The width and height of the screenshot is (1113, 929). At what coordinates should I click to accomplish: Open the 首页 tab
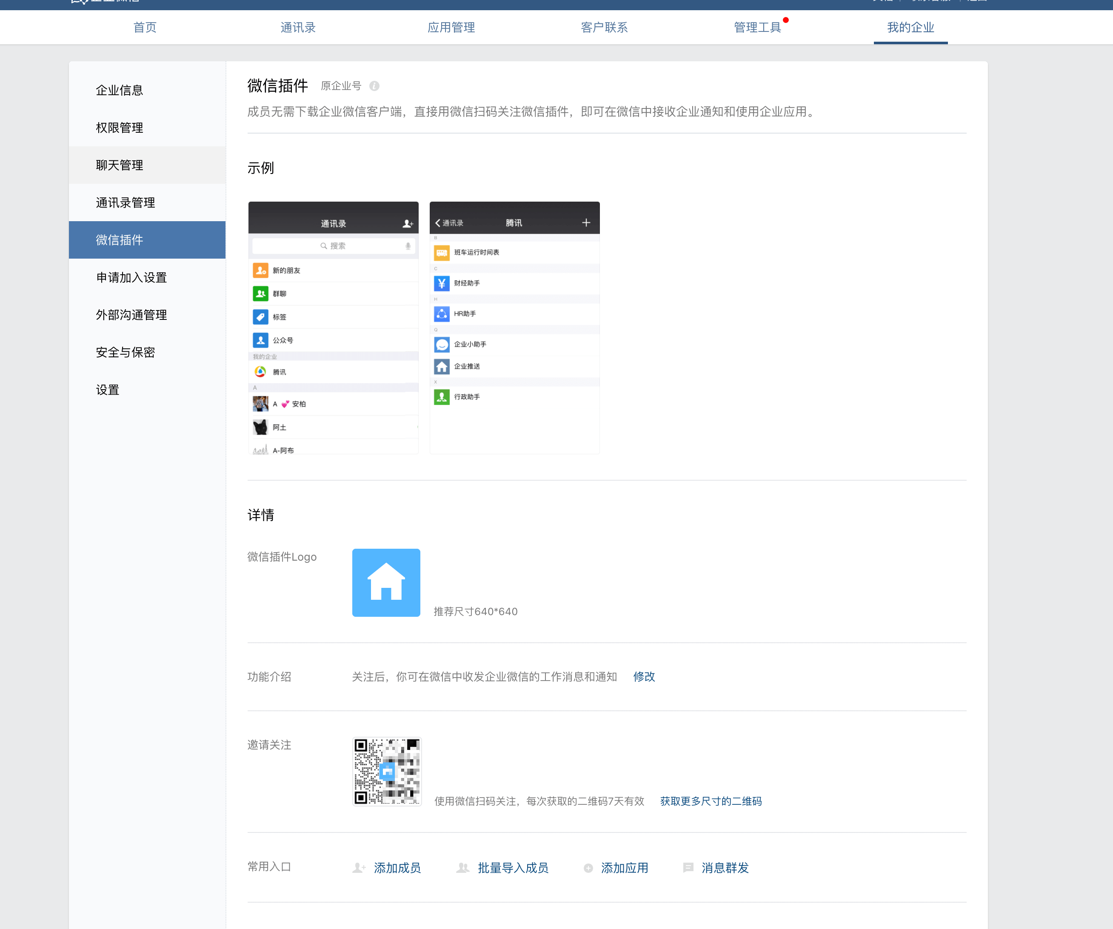tap(145, 27)
